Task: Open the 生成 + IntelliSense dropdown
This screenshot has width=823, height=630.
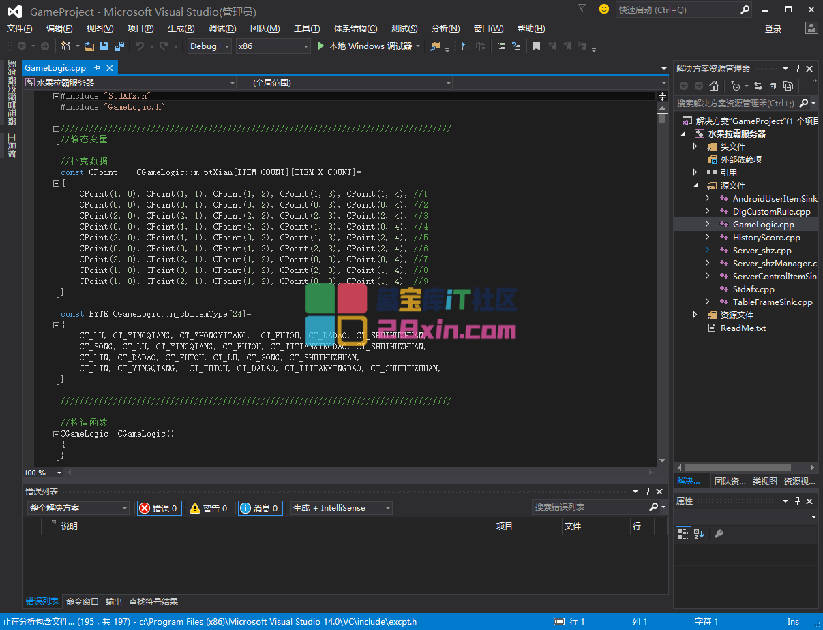Action: click(x=342, y=508)
